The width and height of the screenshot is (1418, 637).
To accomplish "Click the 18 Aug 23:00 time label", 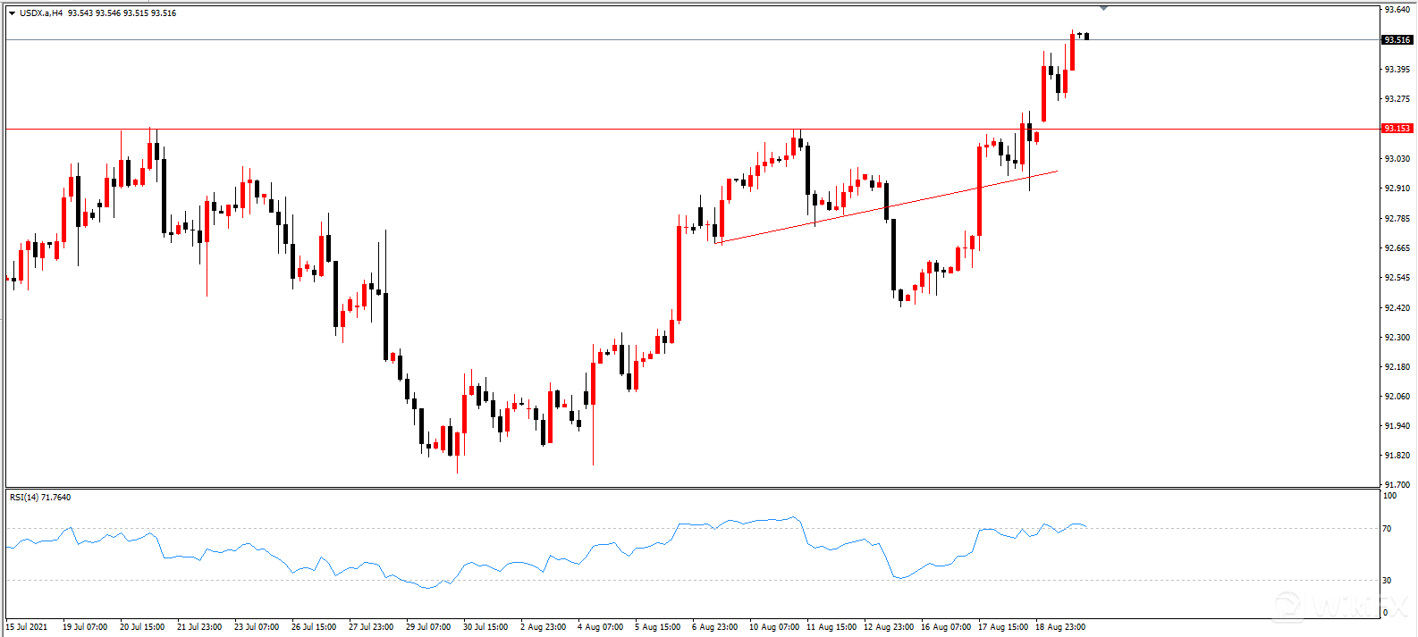I will coord(1060,626).
